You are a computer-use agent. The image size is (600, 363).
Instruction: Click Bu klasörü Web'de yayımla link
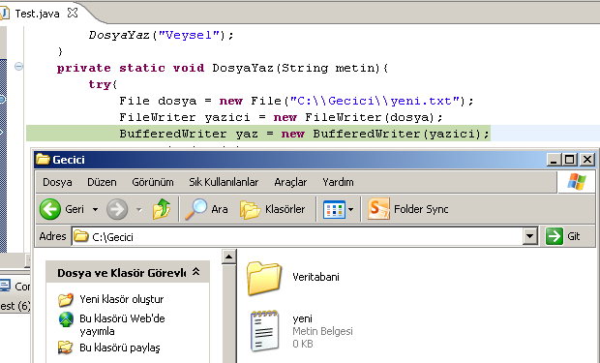coord(122,324)
